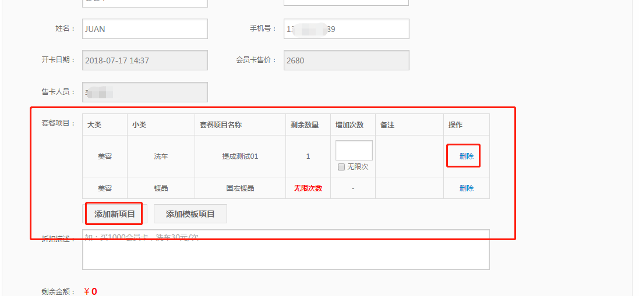Click the 姓名 field containing JUAN
Viewport: 639px width, 296px height.
(144, 28)
